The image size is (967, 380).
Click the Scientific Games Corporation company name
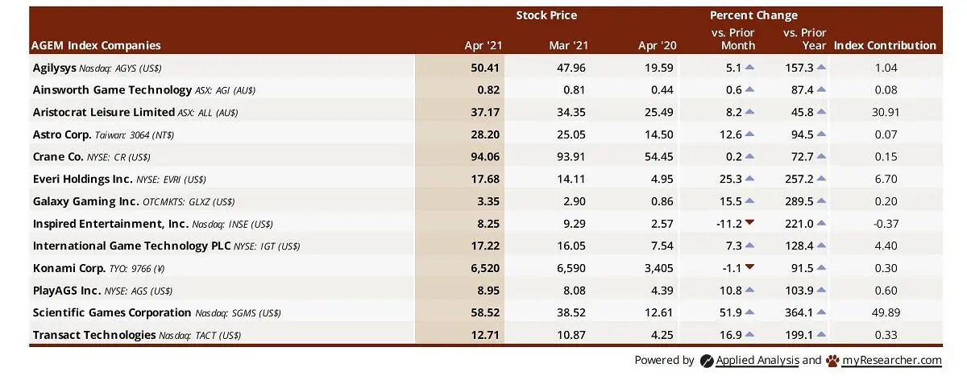point(112,312)
